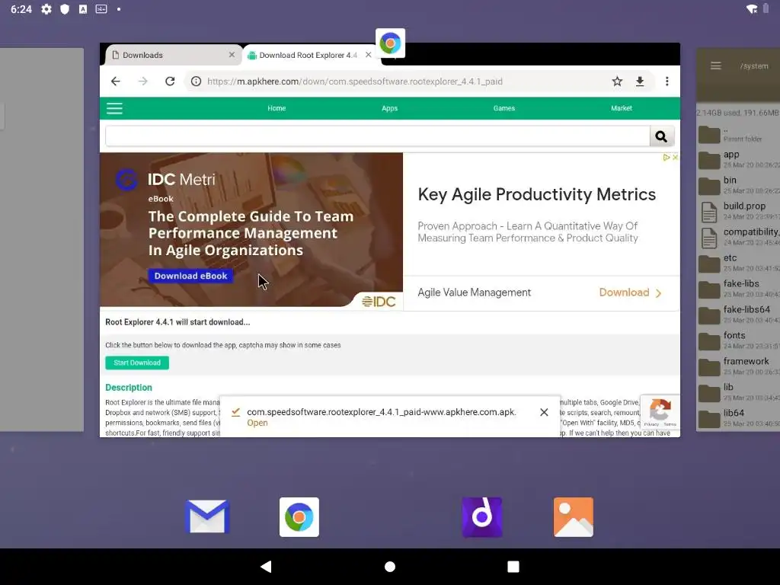Screen dimensions: 780x585
Task: Go back in Chrome browser
Action: (x=116, y=81)
